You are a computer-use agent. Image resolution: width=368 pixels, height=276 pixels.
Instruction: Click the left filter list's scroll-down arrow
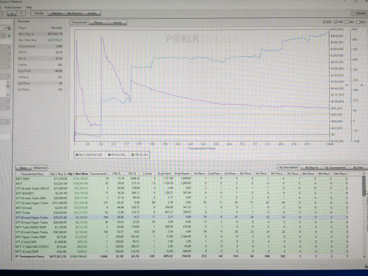[8, 95]
